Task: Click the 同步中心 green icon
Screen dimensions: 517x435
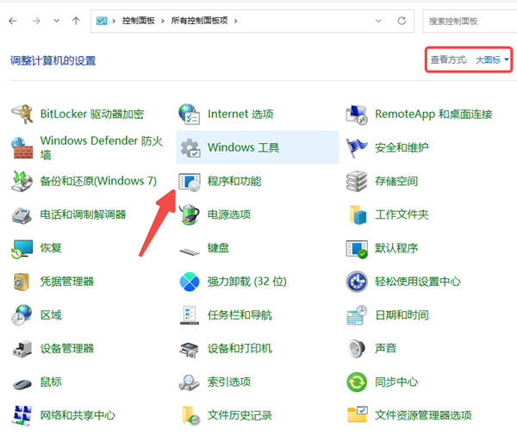Action: pos(357,382)
